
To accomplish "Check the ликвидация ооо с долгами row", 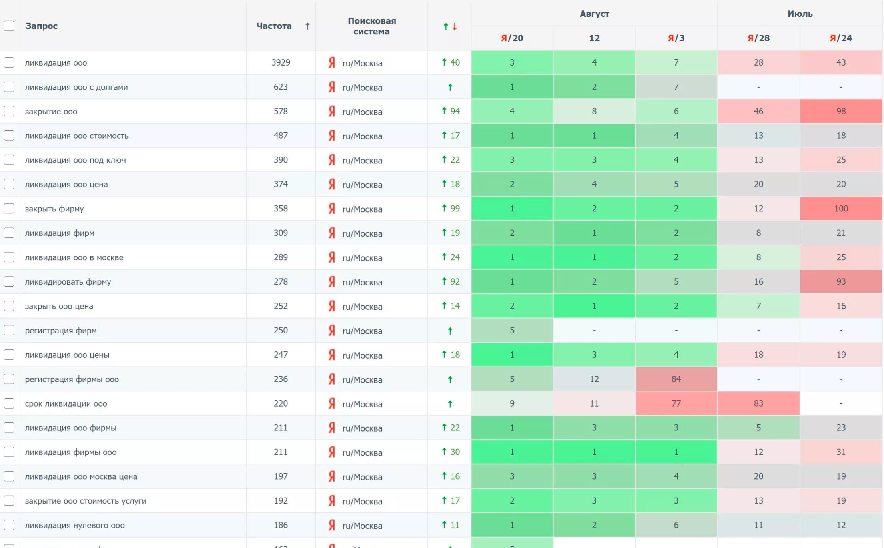I will 9,87.
